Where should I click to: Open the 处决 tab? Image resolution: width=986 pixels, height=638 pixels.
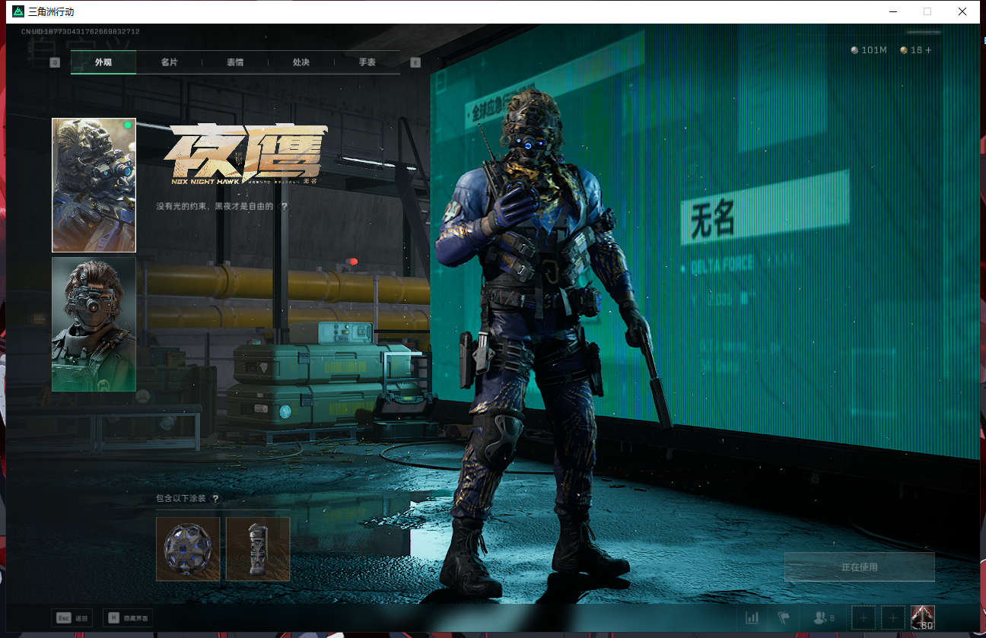tap(301, 62)
